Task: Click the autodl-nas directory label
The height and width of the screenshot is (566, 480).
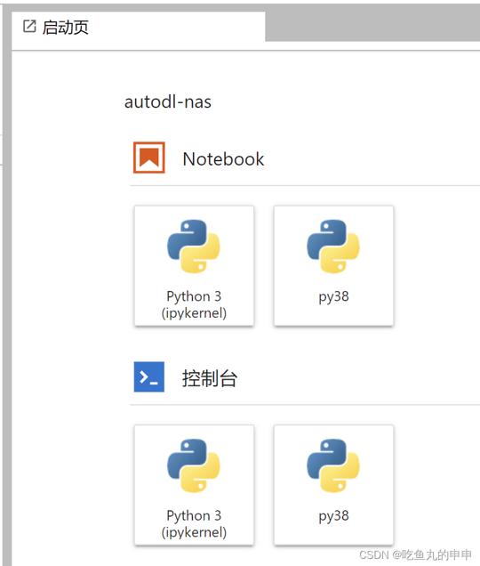Action: [168, 101]
